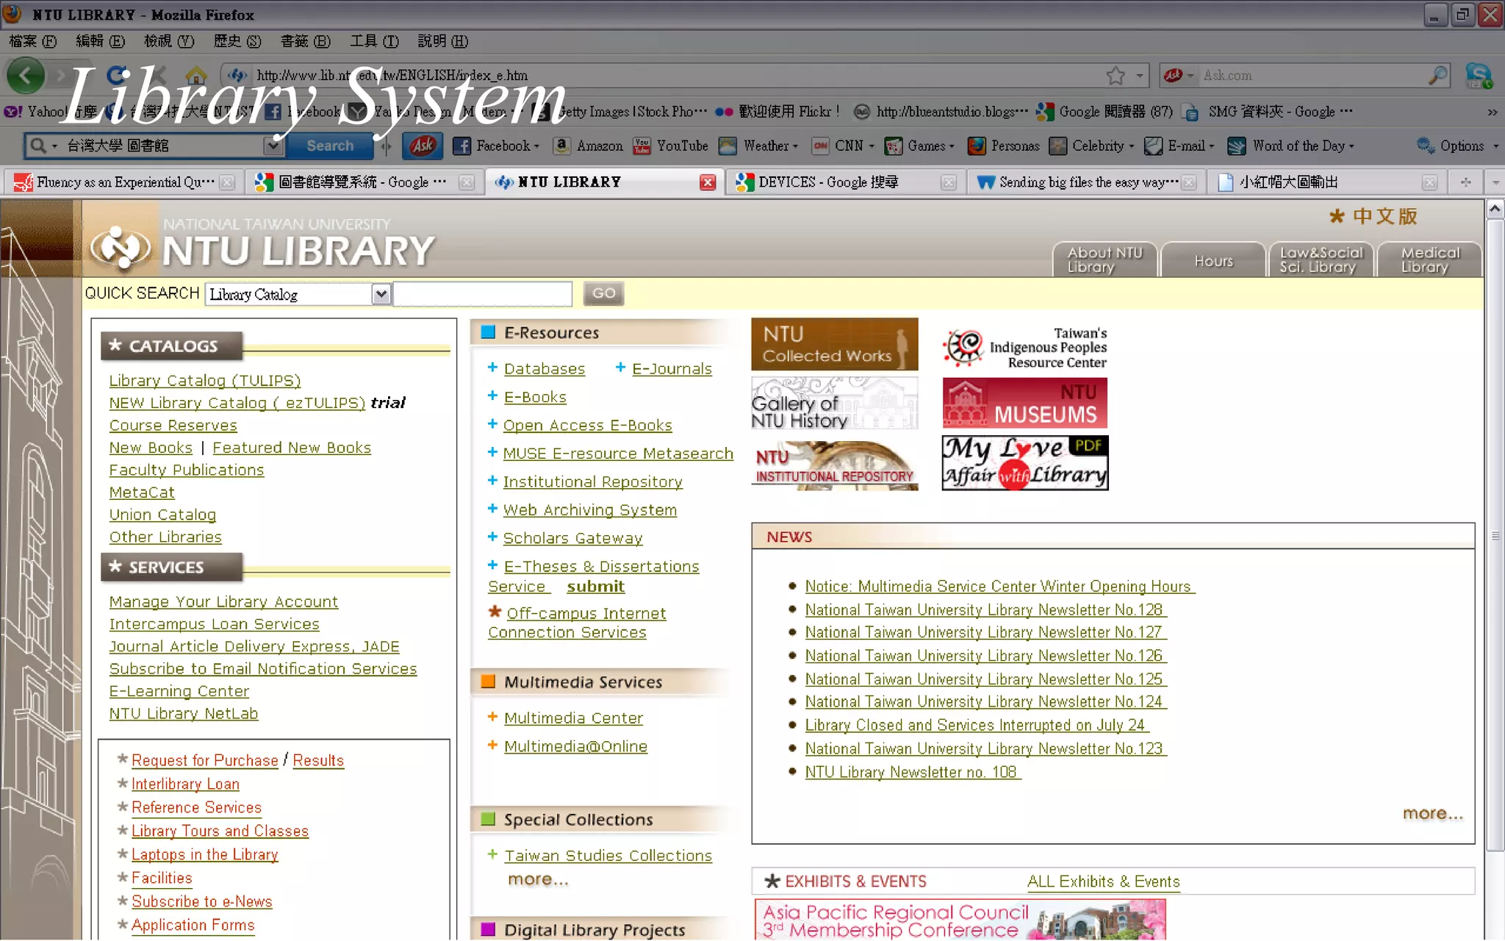Open Law&Social Sci. Library tab
The width and height of the screenshot is (1505, 941).
tap(1321, 260)
